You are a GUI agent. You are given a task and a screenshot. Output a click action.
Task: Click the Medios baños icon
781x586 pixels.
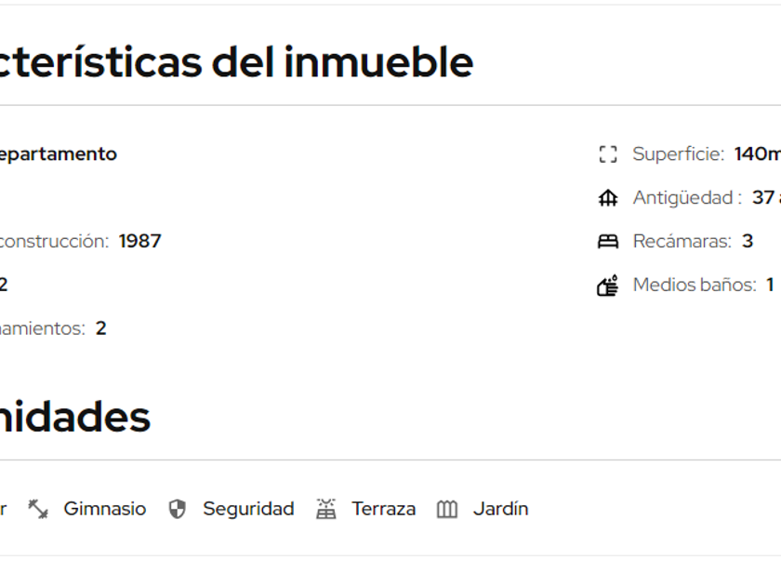pos(608,286)
